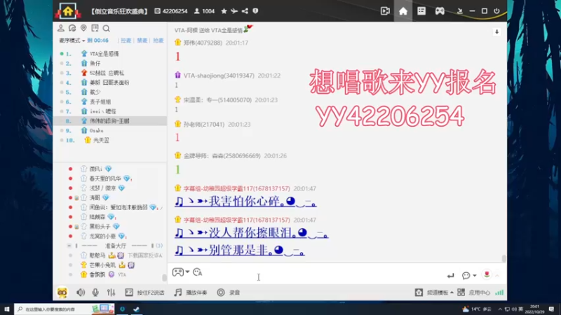Image resolution: width=561 pixels, height=315 pixels.
Task: Toggle speaker volume icon
Action: click(x=81, y=293)
